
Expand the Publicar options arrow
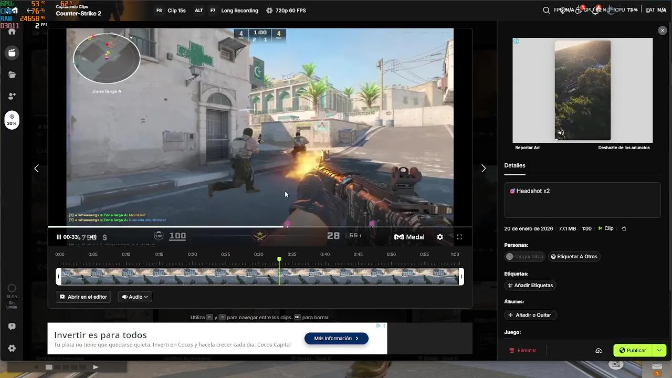click(659, 351)
